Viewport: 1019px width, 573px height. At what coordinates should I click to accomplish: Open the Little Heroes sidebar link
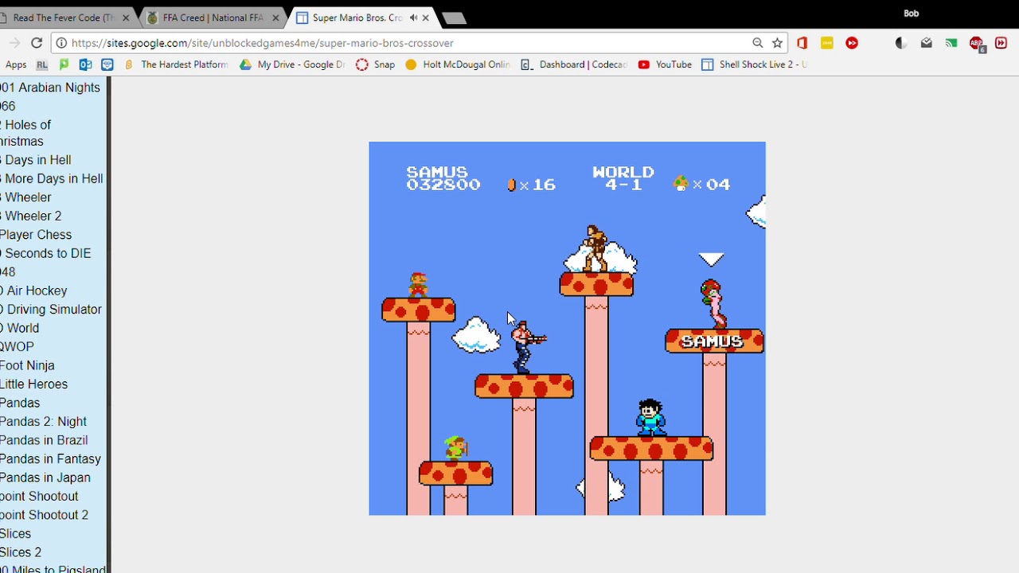[33, 384]
